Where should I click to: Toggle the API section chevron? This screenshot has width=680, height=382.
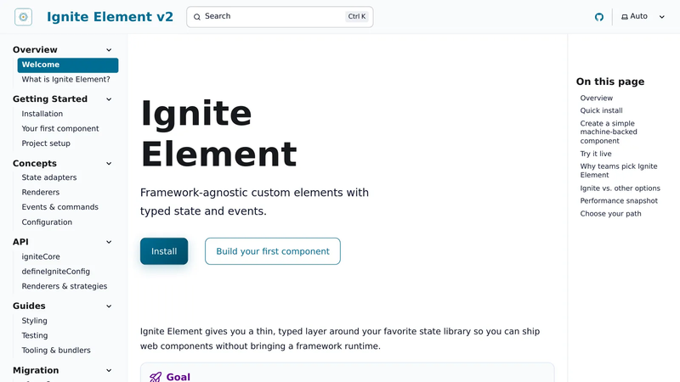109,242
